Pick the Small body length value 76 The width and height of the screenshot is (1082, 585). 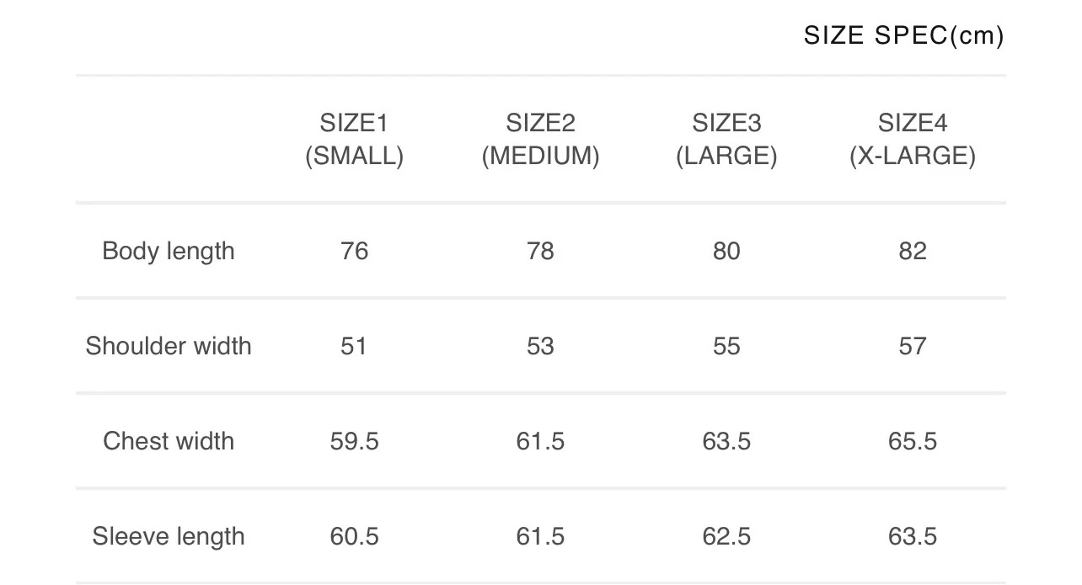click(354, 251)
